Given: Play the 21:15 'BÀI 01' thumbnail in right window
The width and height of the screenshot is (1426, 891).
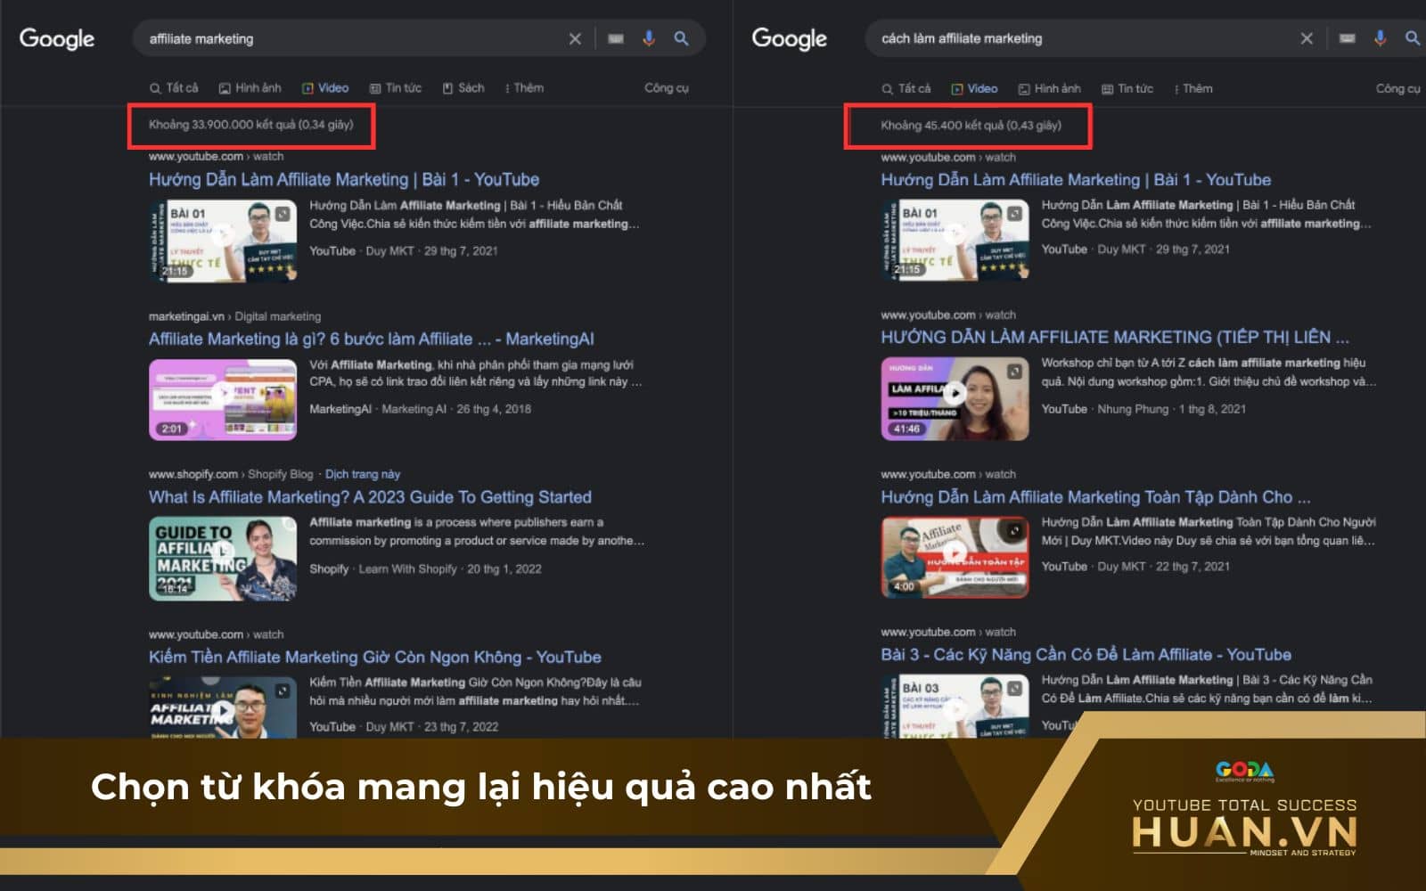Looking at the screenshot, I should pos(955,241).
